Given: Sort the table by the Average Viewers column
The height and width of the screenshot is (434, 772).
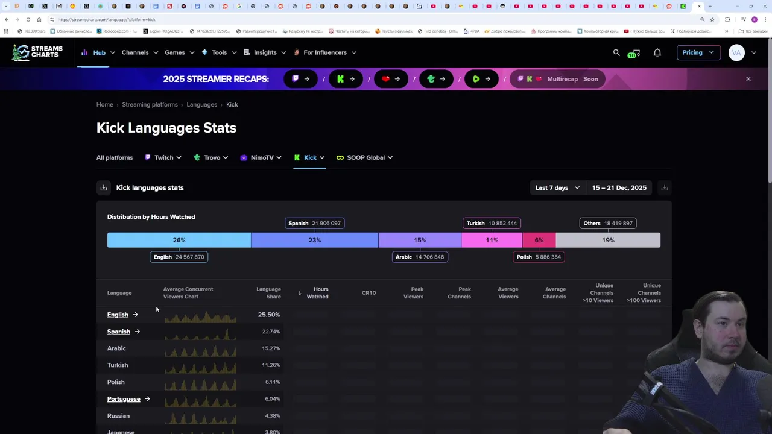Looking at the screenshot, I should click(508, 293).
